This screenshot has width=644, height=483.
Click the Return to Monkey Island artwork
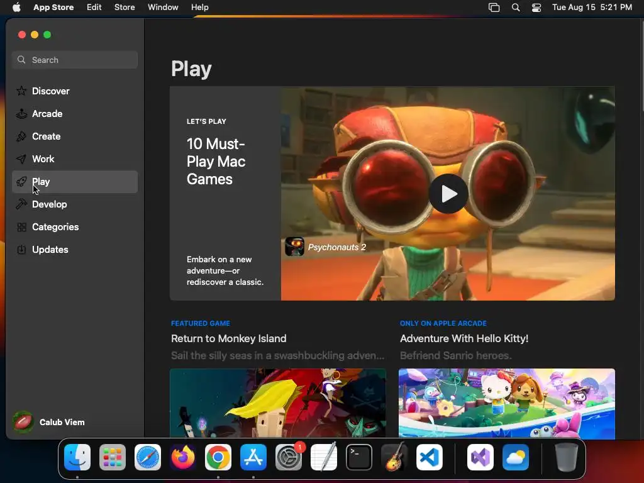tap(277, 403)
